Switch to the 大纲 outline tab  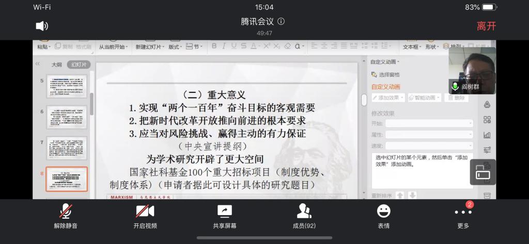(56, 64)
